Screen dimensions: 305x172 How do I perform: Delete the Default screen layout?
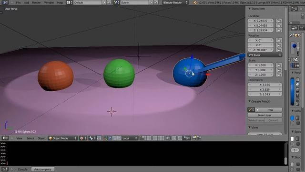[109, 2]
